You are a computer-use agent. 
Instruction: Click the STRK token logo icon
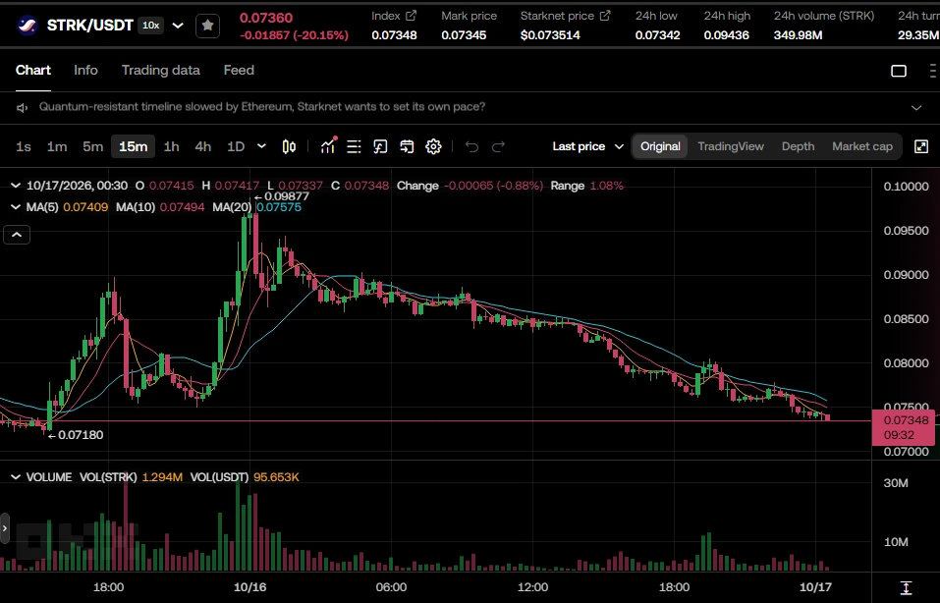27,26
